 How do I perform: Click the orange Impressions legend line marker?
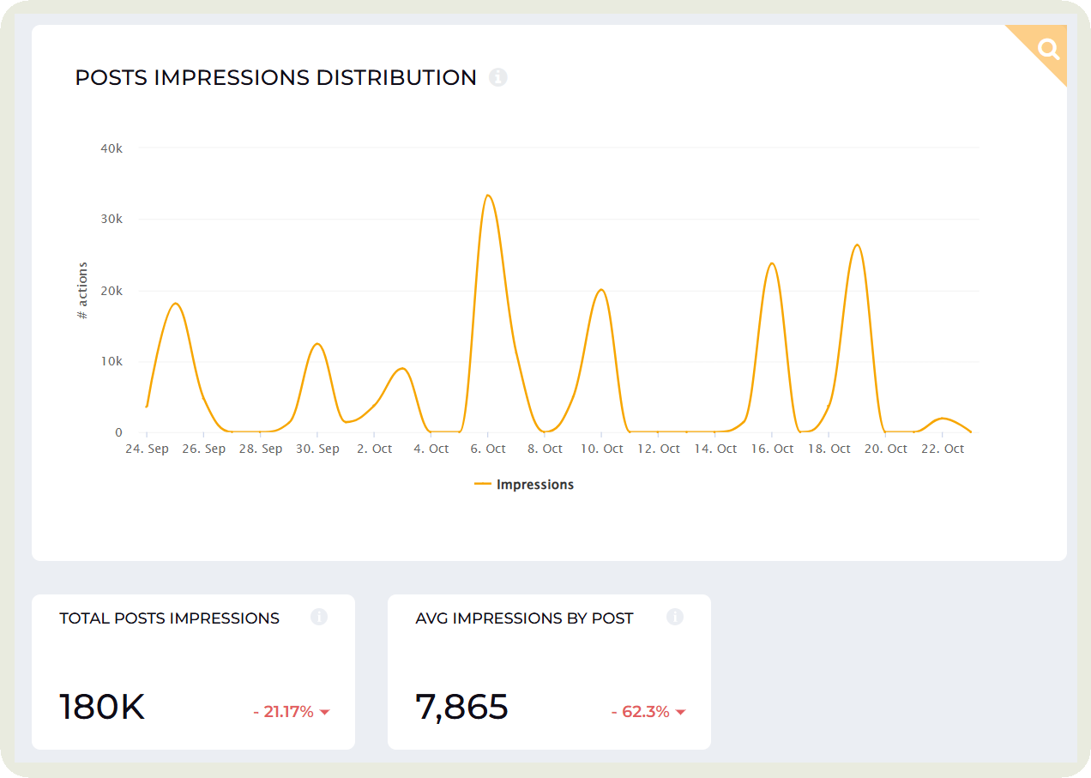tap(481, 484)
